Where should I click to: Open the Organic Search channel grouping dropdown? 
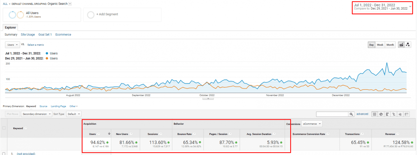point(70,4)
